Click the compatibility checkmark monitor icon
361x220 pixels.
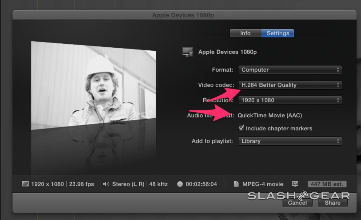(295, 184)
